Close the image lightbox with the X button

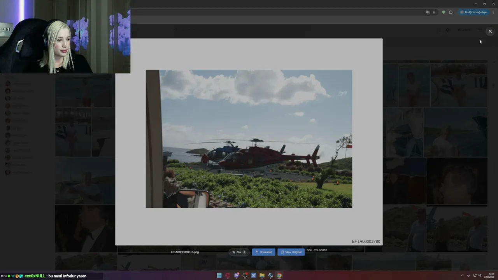[x=490, y=31]
